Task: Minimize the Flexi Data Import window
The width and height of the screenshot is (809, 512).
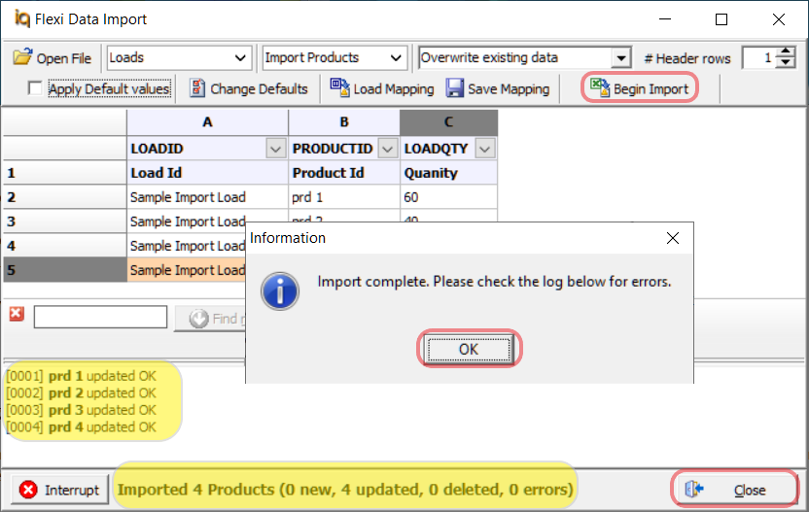Action: pyautogui.click(x=665, y=19)
